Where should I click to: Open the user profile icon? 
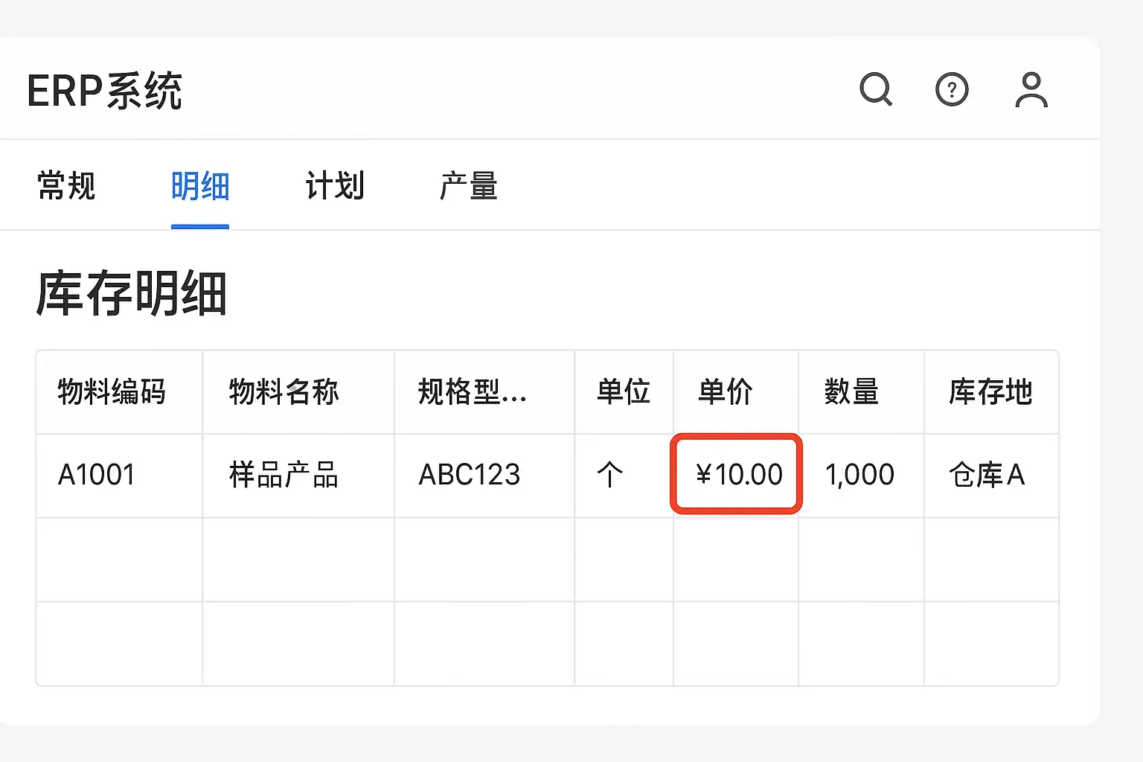point(1031,90)
